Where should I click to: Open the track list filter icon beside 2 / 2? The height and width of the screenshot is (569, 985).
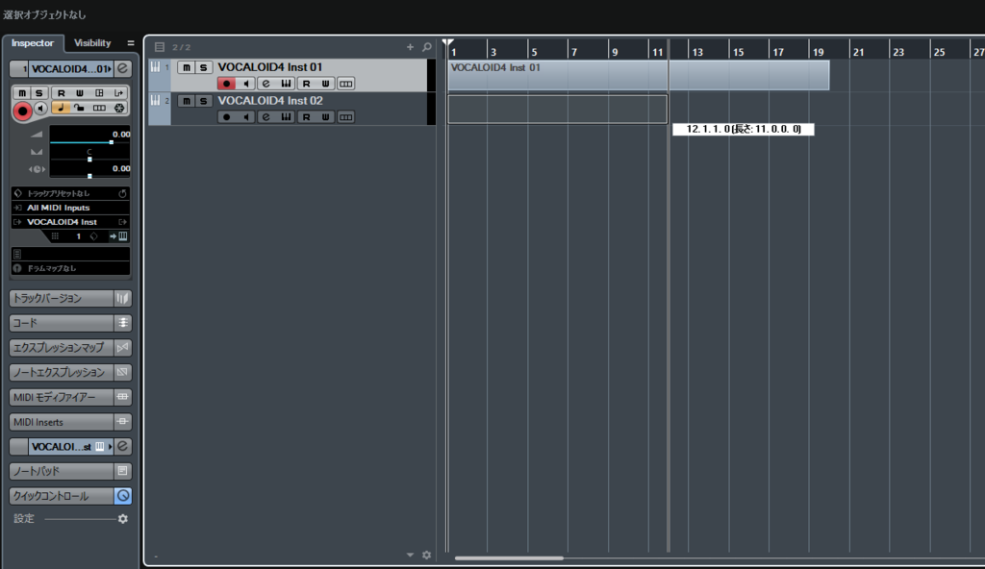(x=160, y=47)
